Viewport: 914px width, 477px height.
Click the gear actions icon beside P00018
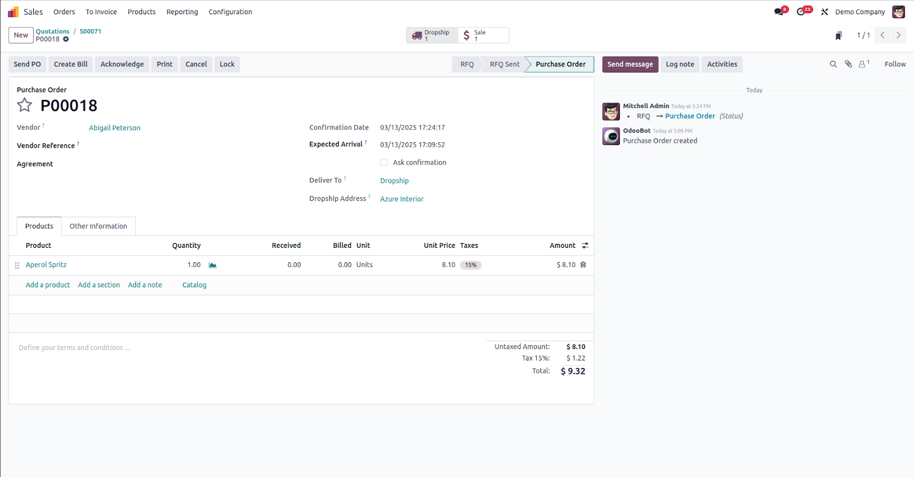click(66, 39)
